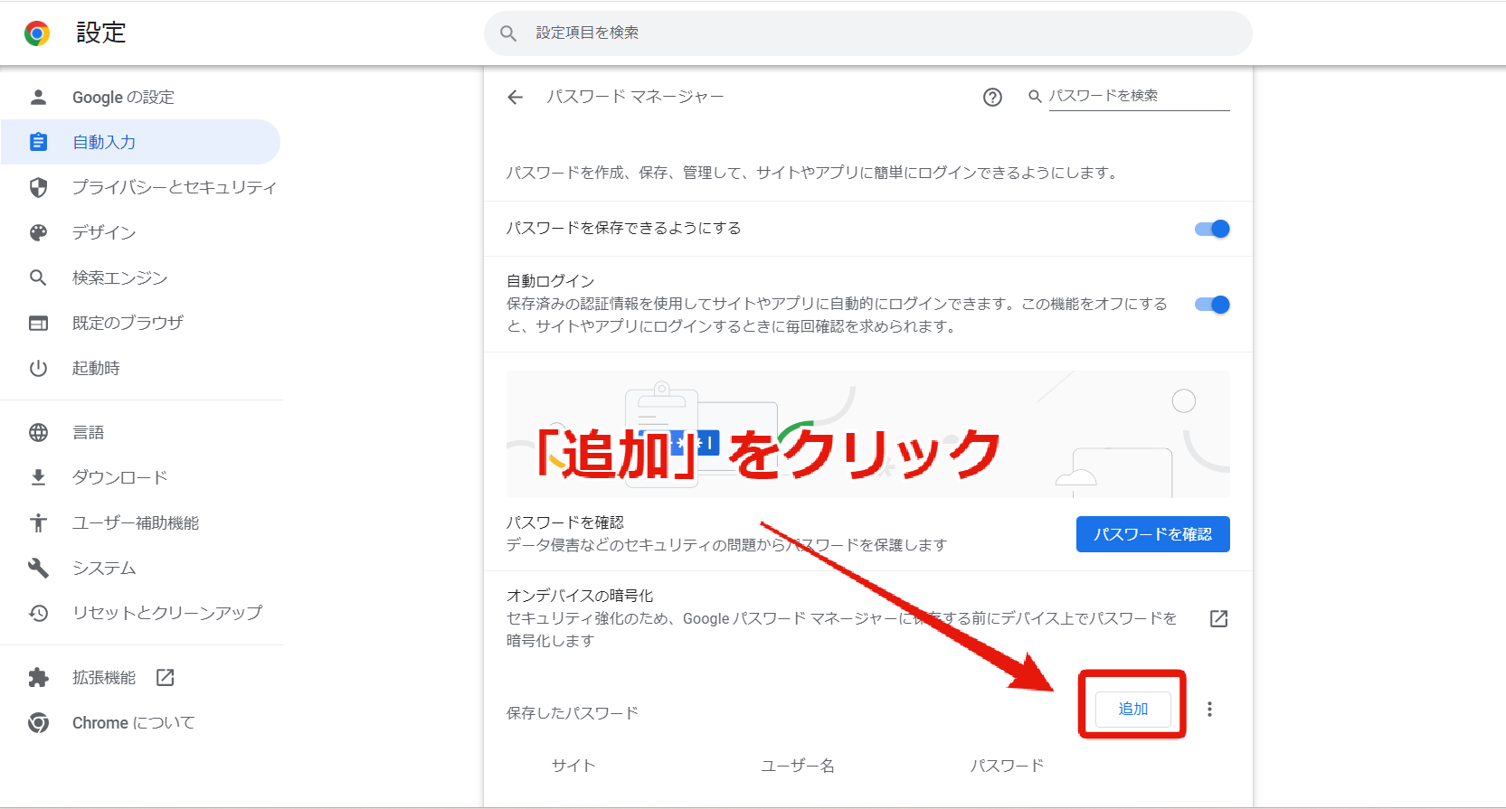The width and height of the screenshot is (1506, 809).
Task: Toggle パスワードを保存できるようにする switch
Action: 1212,229
